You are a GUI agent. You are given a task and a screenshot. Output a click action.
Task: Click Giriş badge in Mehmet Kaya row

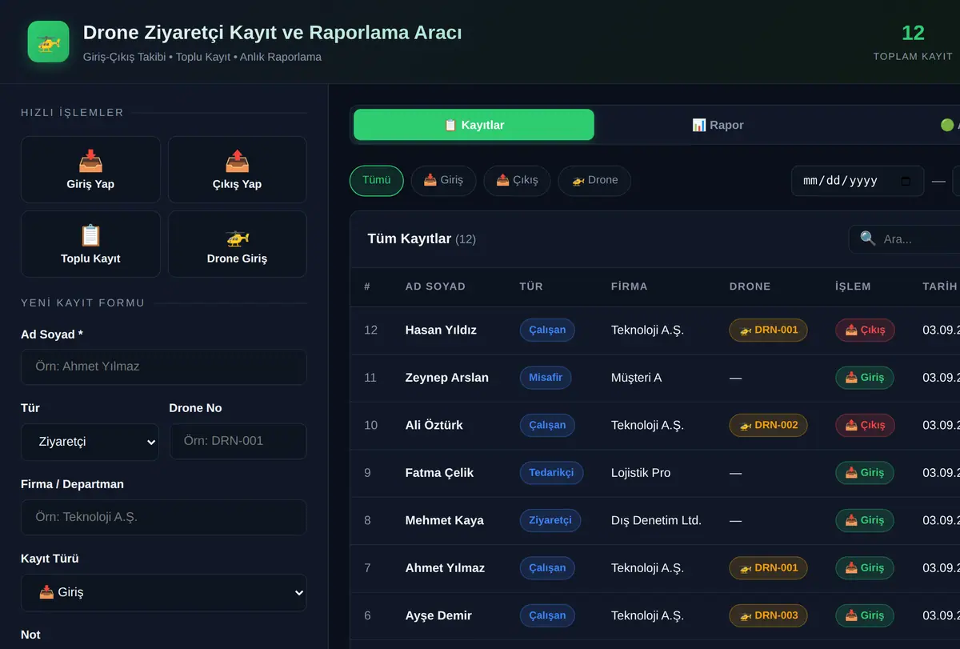[865, 520]
